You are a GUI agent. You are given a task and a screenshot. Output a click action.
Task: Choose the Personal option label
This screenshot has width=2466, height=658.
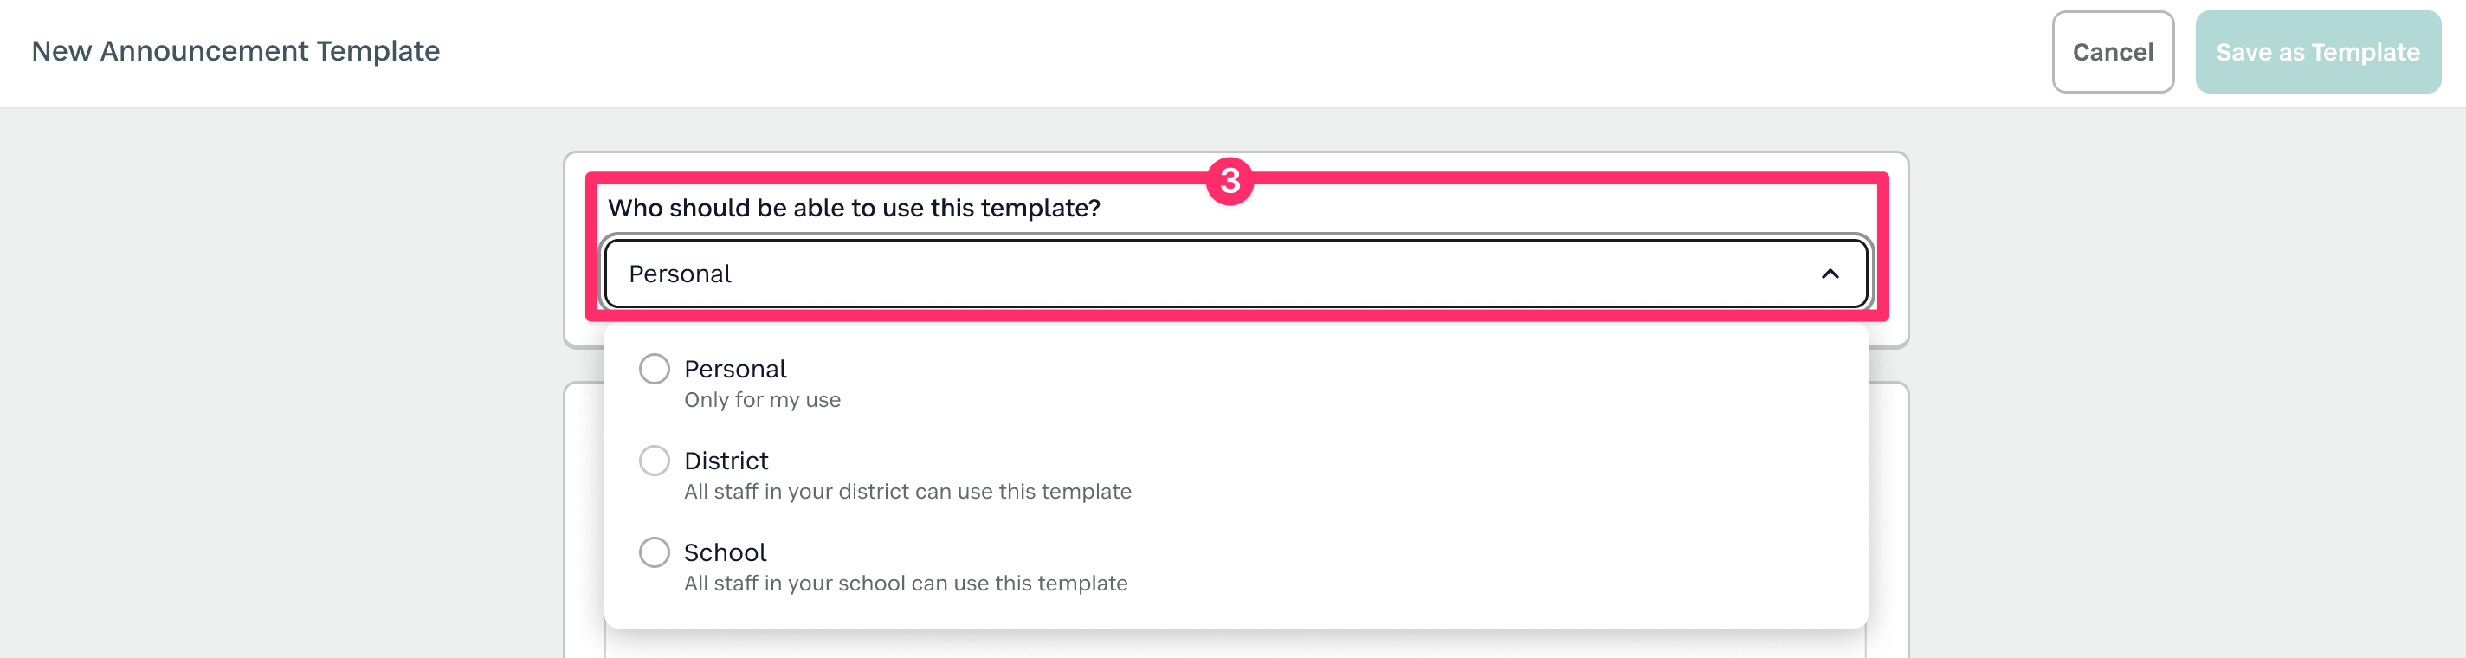pyautogui.click(x=734, y=370)
